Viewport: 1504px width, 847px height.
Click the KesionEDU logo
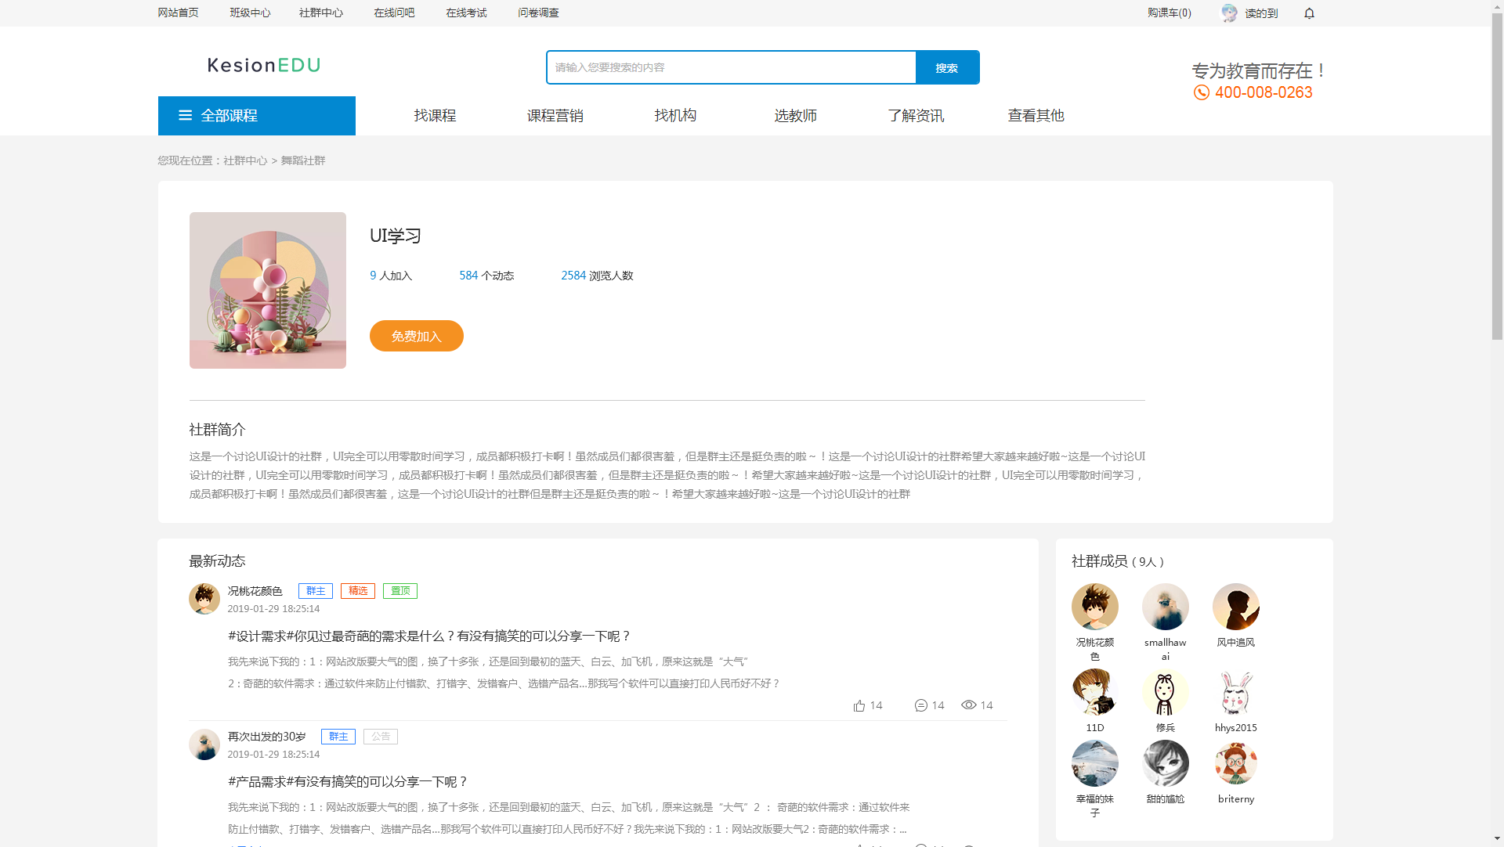pos(263,65)
